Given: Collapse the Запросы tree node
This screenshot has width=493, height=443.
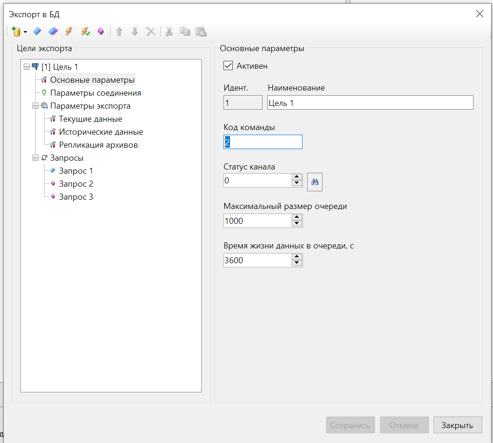Looking at the screenshot, I should (x=35, y=158).
